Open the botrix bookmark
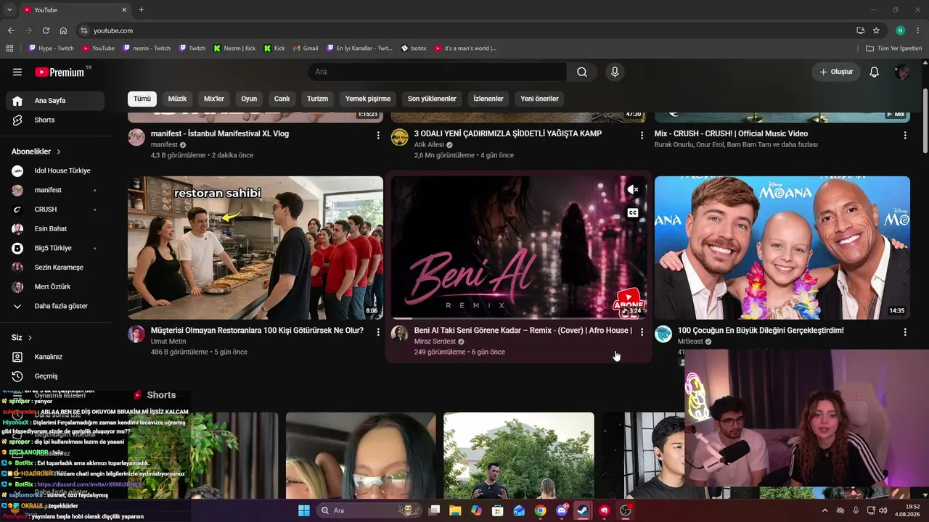929x522 pixels. (414, 49)
